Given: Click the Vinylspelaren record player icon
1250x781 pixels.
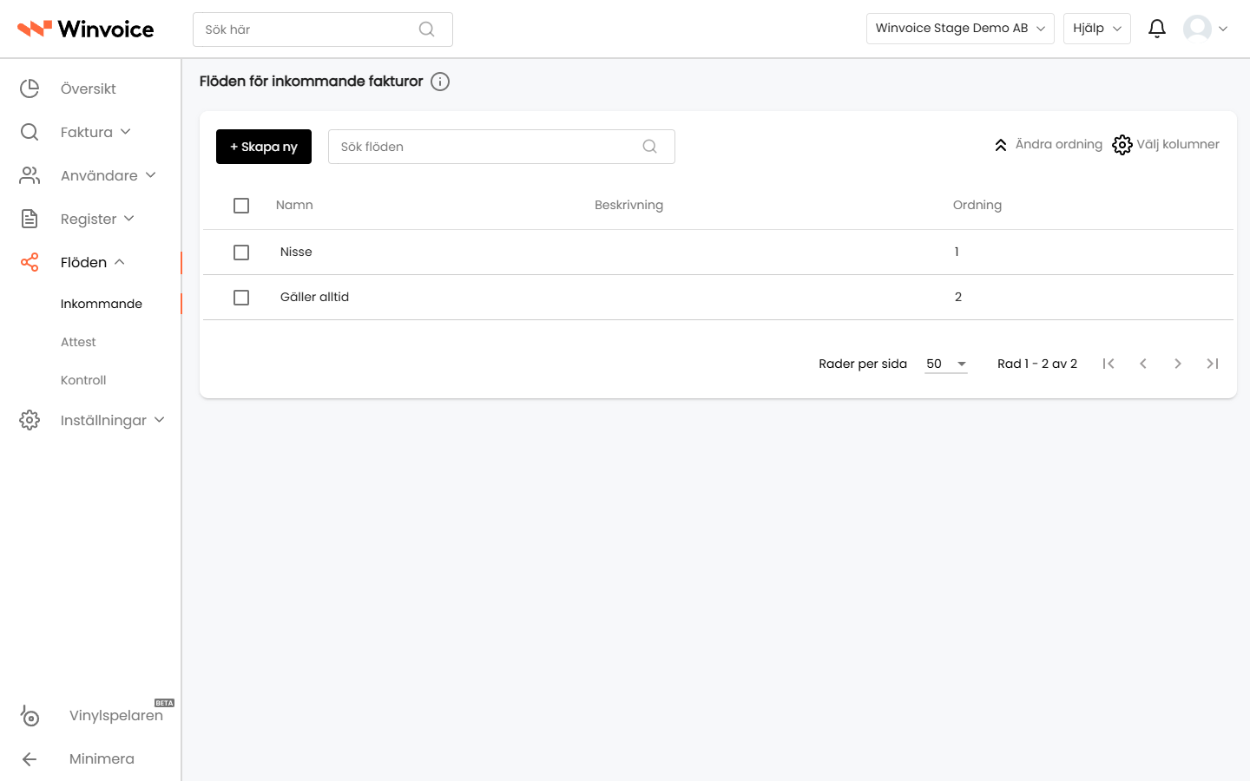Looking at the screenshot, I should (30, 715).
